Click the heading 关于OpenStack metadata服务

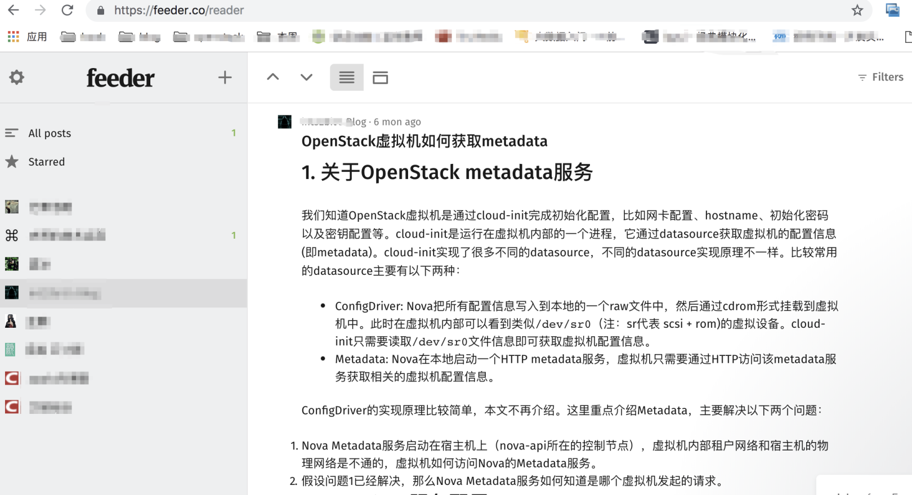click(447, 172)
